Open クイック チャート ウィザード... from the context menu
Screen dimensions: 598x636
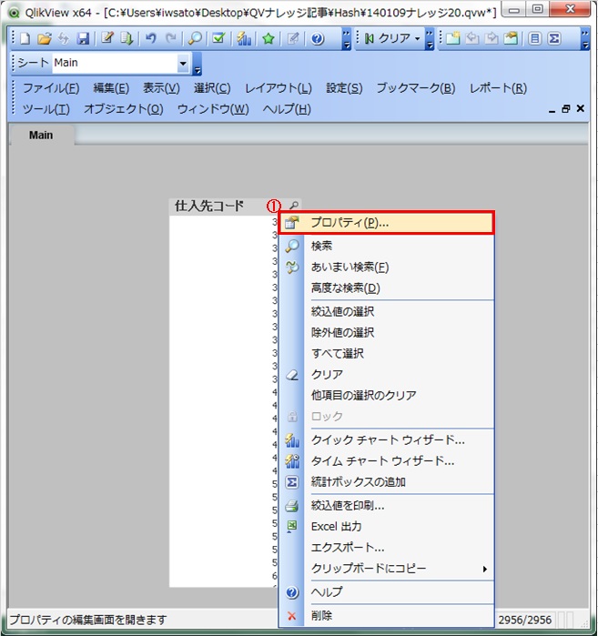tap(386, 439)
